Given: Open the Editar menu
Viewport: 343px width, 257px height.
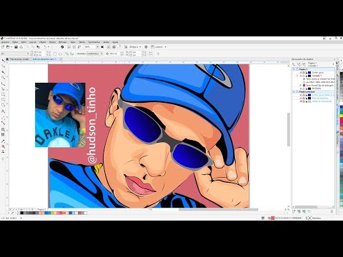Looking at the screenshot, I should click(15, 42).
